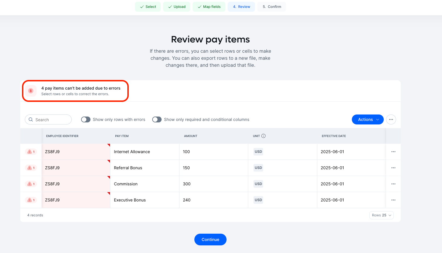442x253 pixels.
Task: Click the USD unit in the Referral Bonus row
Action: (258, 168)
